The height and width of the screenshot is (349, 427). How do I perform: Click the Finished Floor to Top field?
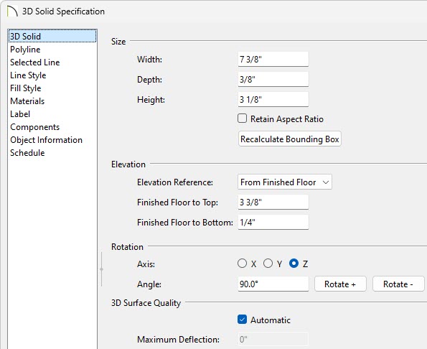[x=273, y=203]
